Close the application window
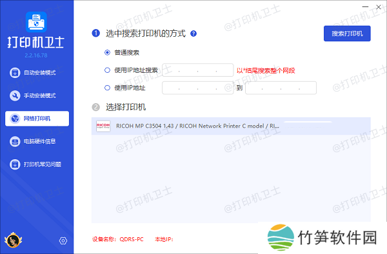This screenshot has width=387, height=254. (x=379, y=7)
